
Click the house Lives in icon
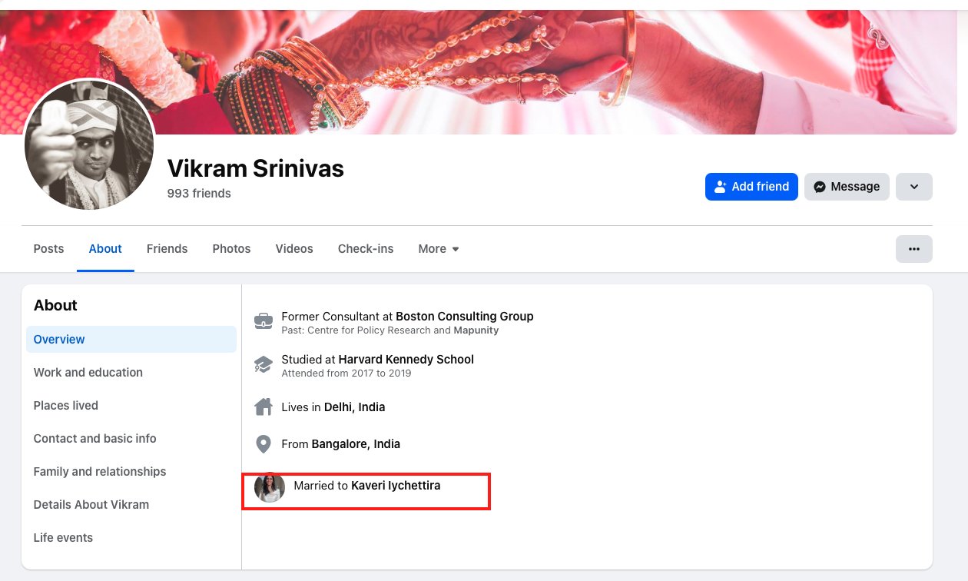264,407
